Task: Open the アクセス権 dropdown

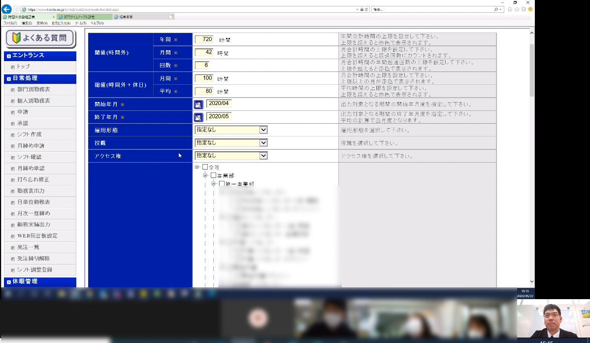Action: [231, 156]
